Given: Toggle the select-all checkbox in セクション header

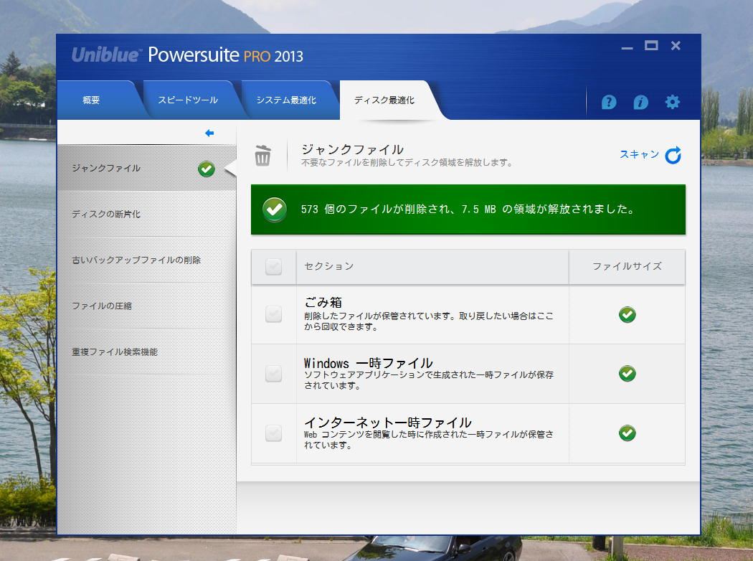Looking at the screenshot, I should point(274,267).
